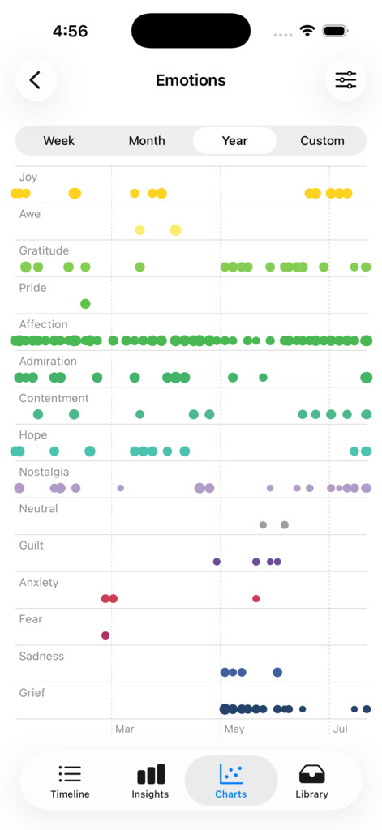Select the Year range segment
This screenshot has width=382, height=830.
tap(234, 141)
